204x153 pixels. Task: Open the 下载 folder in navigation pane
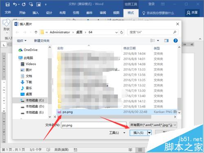(x=26, y=82)
